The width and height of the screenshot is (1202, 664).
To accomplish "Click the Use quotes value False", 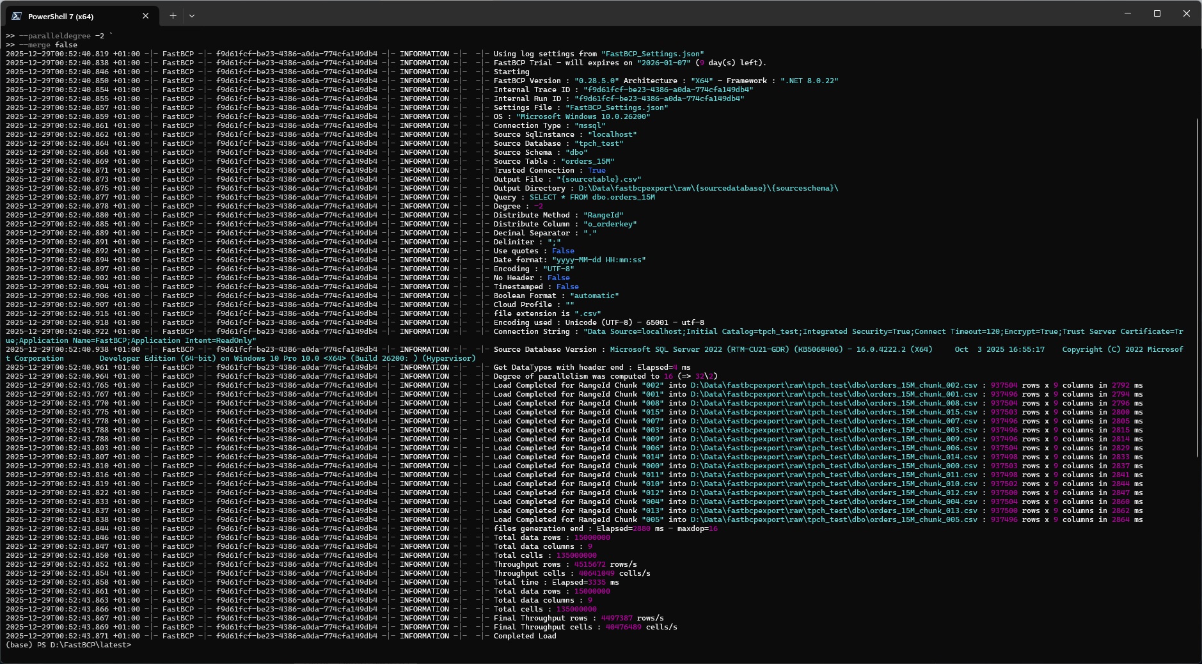I will 563,251.
